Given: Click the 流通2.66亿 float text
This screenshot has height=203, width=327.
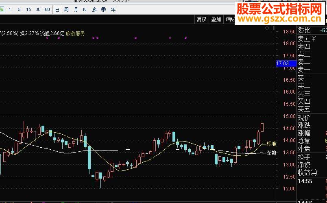Looking at the screenshot, I should click(x=52, y=33).
